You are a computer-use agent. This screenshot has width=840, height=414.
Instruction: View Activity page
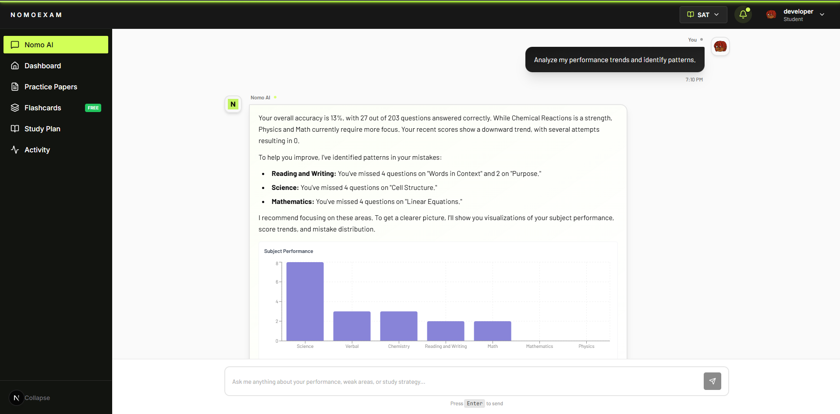pyautogui.click(x=56, y=150)
